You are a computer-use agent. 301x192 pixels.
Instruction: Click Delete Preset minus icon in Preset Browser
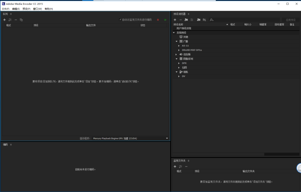[180, 20]
